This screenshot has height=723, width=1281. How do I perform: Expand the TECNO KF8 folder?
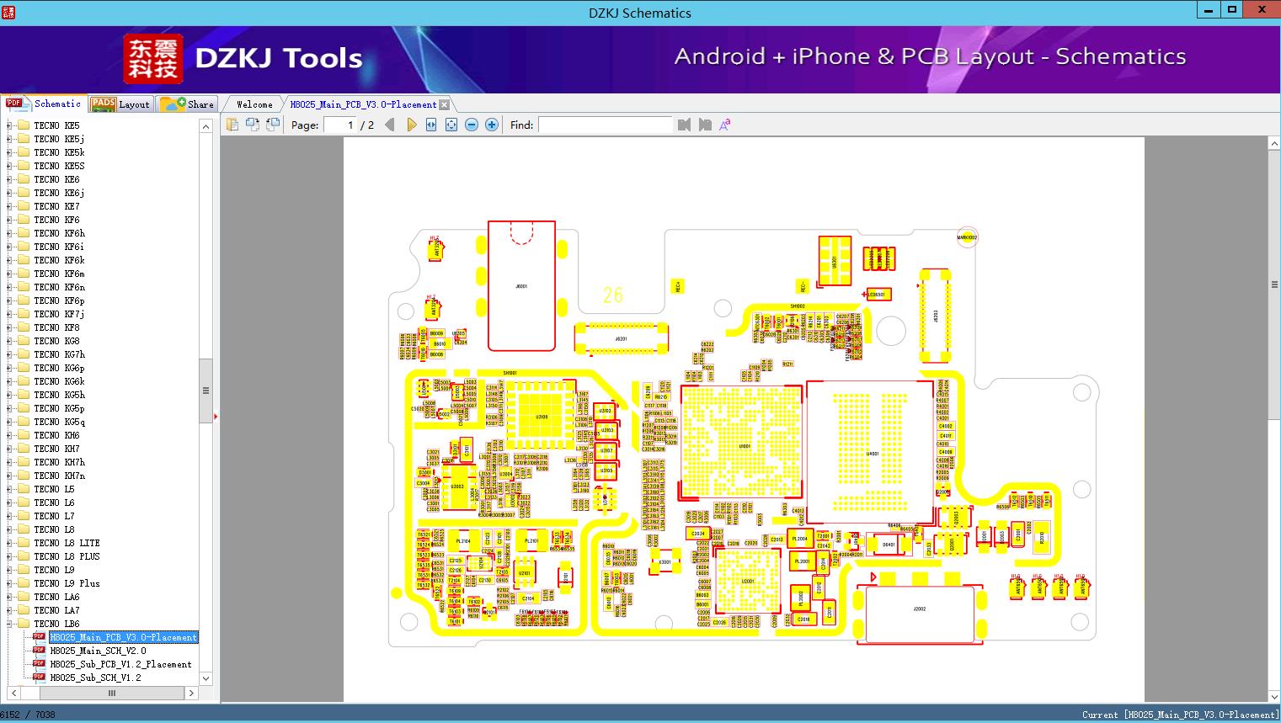[9, 327]
